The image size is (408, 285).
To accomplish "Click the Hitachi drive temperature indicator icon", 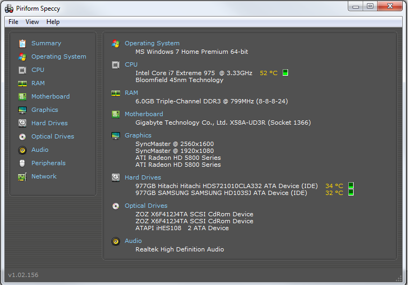I will [x=351, y=185].
